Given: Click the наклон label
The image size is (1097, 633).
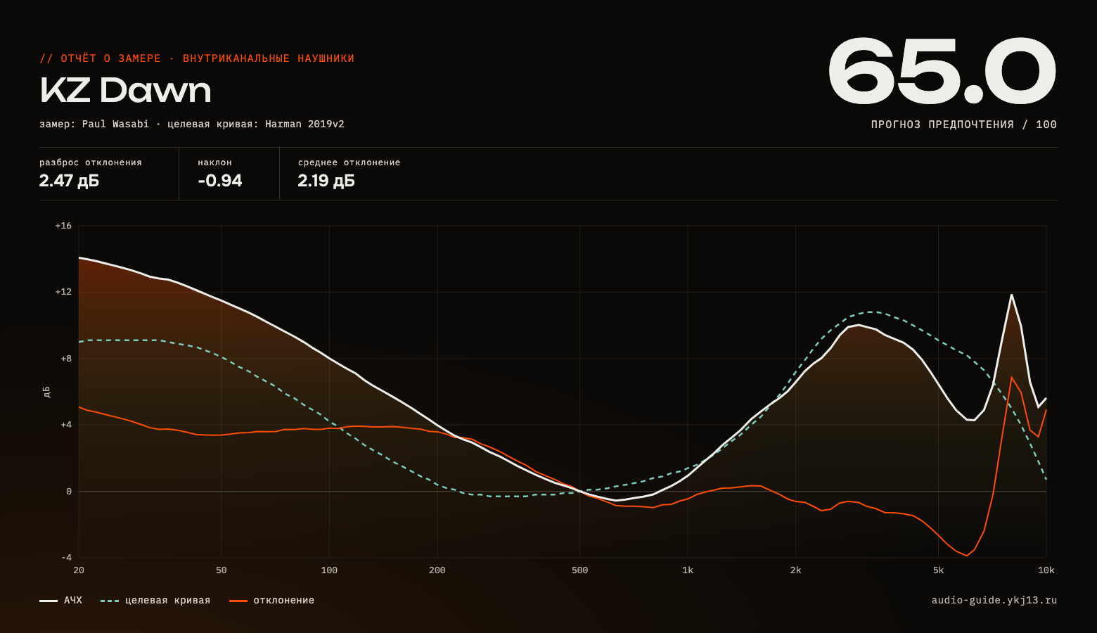Looking at the screenshot, I should tap(215, 162).
